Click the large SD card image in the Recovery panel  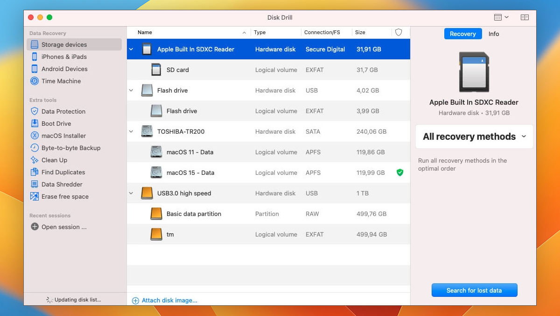[x=474, y=72]
